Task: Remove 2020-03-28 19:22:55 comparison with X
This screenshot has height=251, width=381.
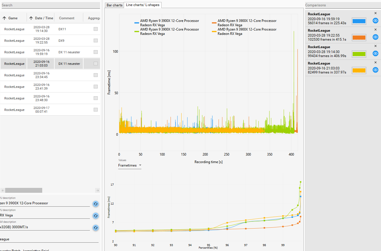Action: [376, 30]
